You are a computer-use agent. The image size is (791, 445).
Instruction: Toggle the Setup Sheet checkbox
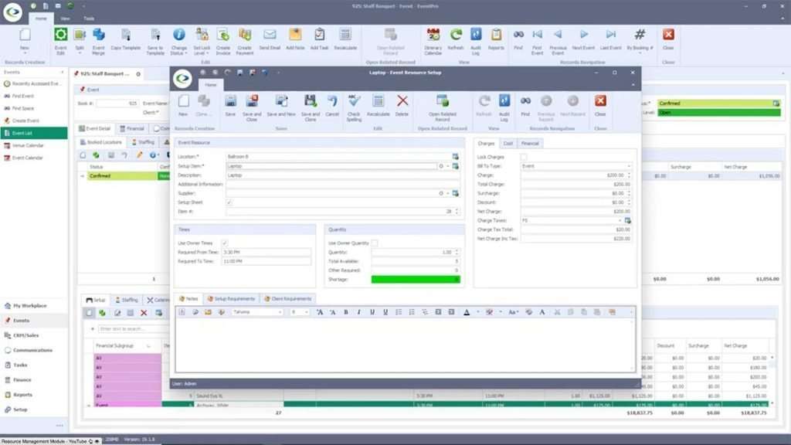pos(229,202)
